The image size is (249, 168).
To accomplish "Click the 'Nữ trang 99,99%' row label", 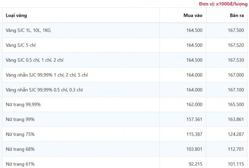I will pos(23,105).
